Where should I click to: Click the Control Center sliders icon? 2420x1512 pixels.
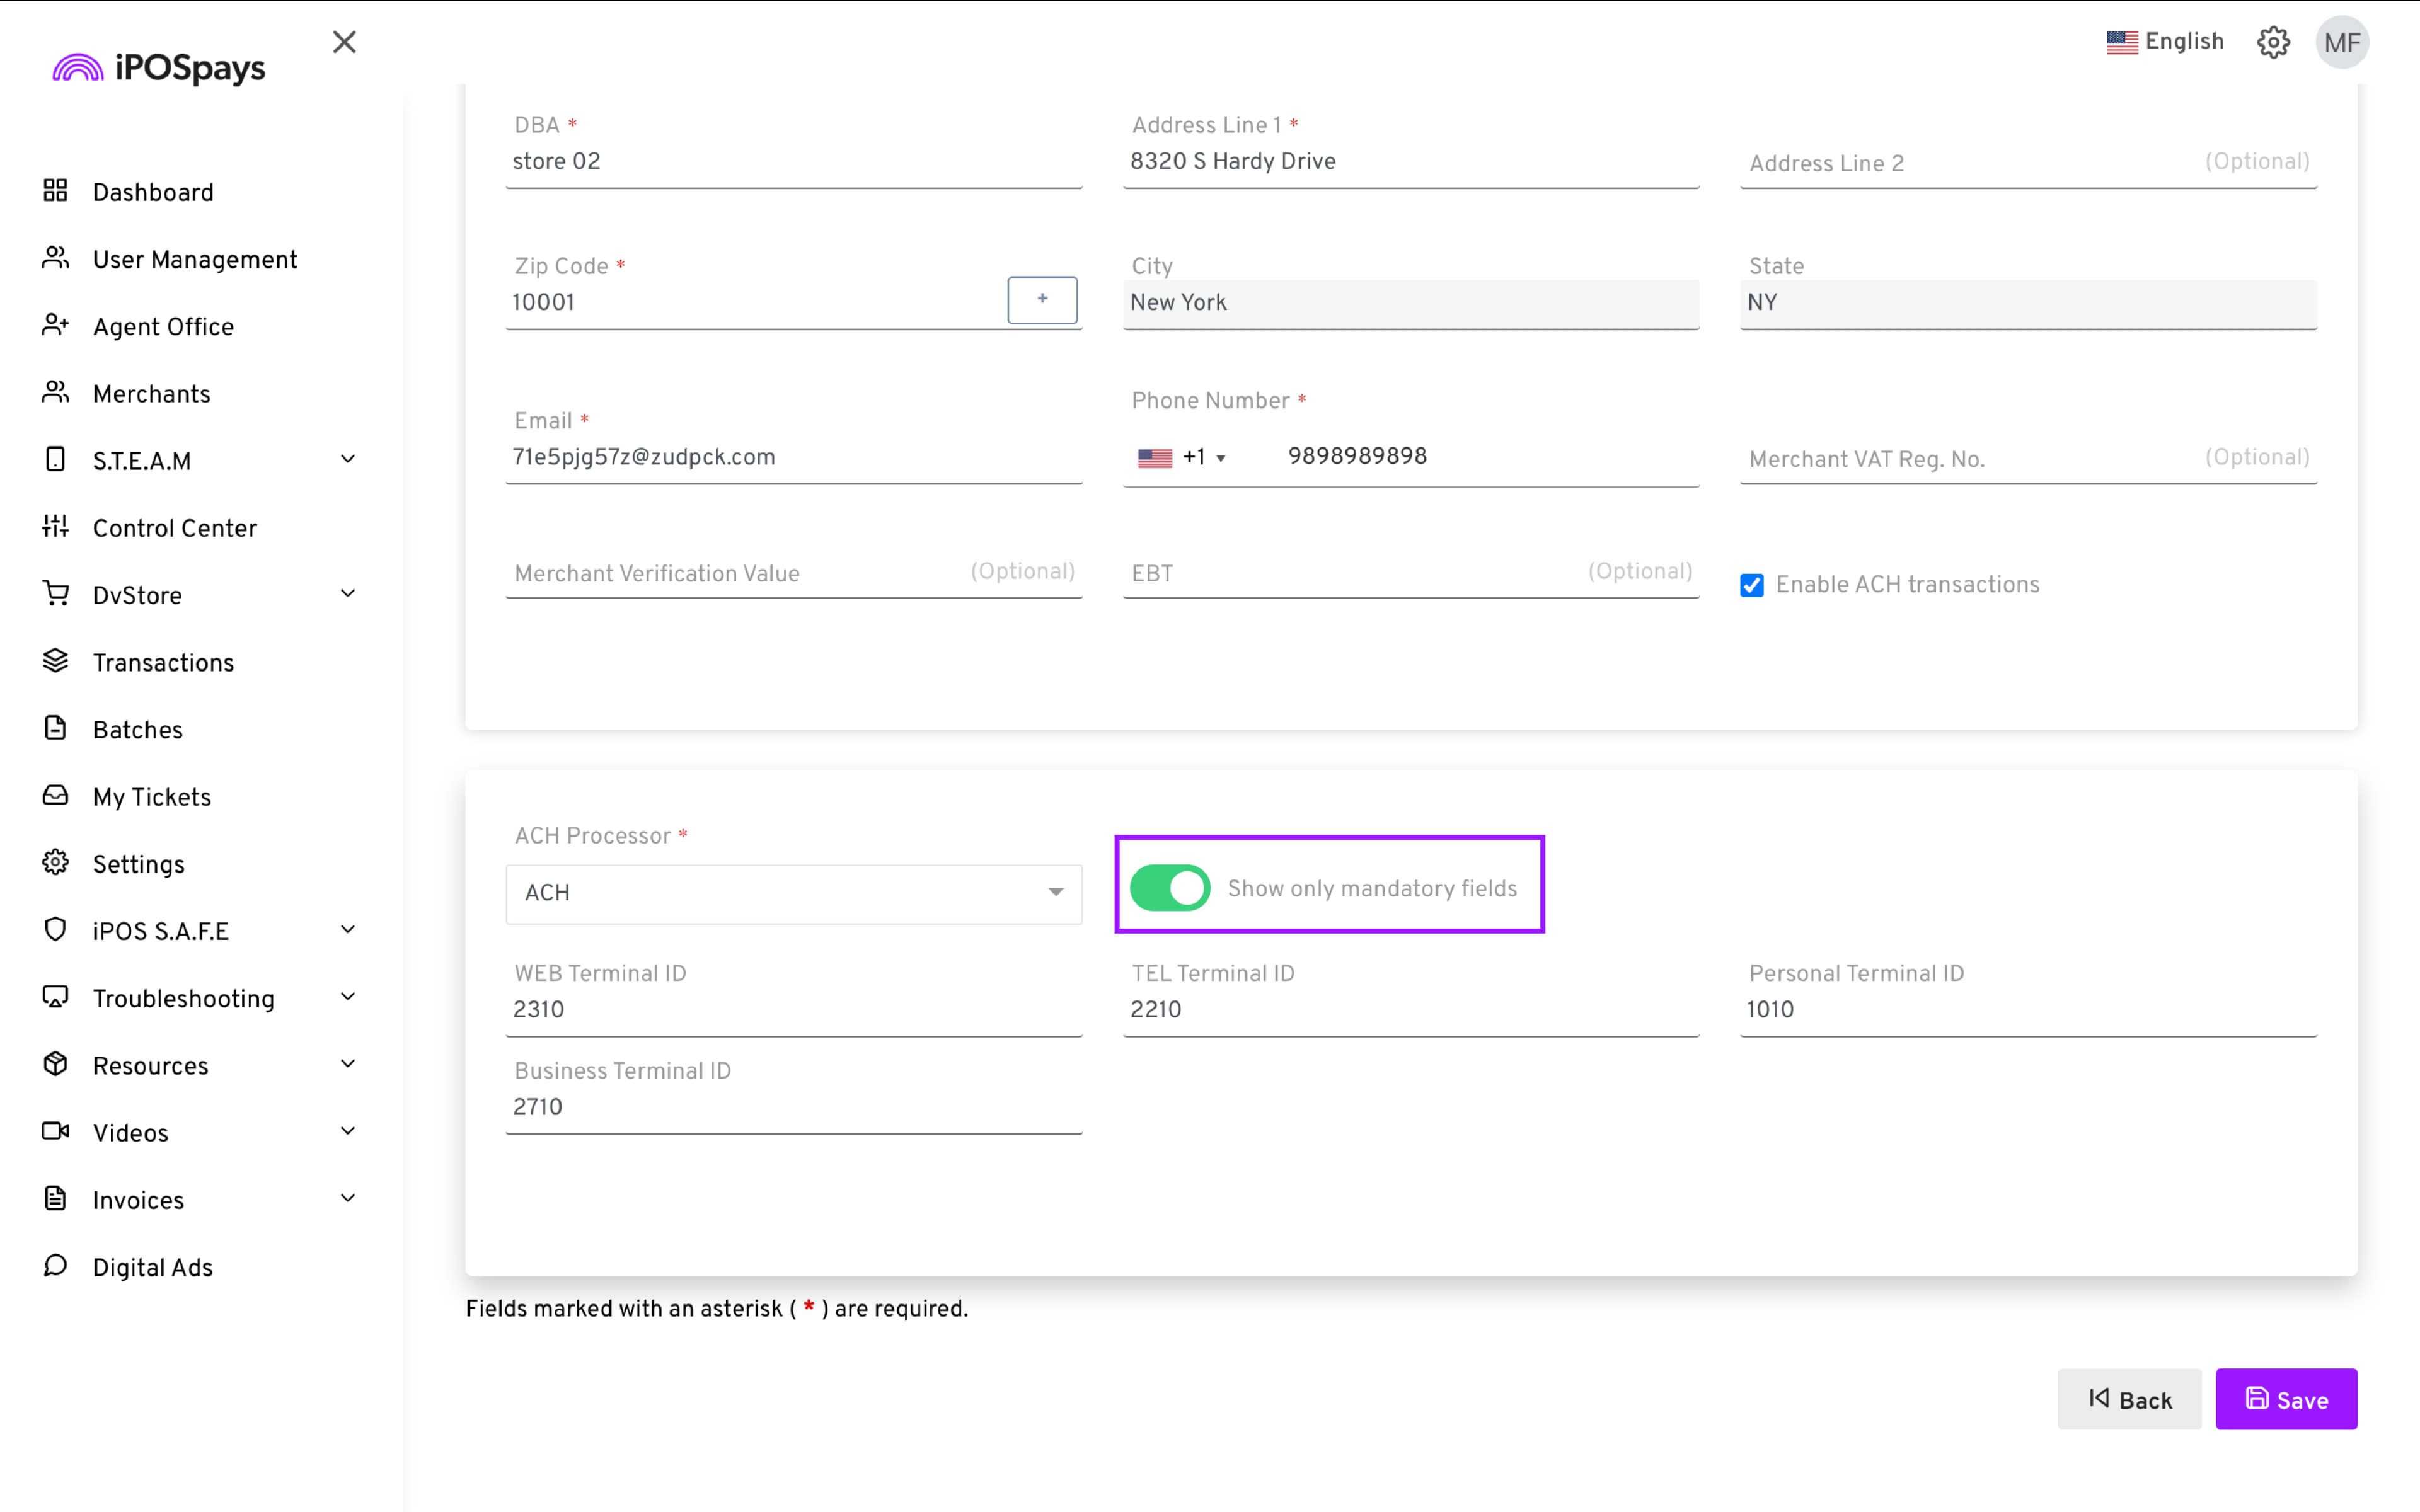[56, 527]
